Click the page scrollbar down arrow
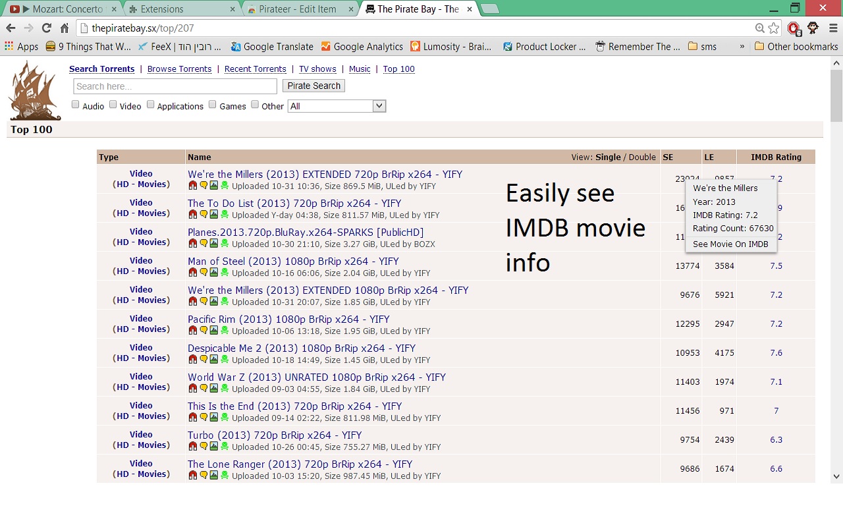This screenshot has width=843, height=527. [x=836, y=476]
